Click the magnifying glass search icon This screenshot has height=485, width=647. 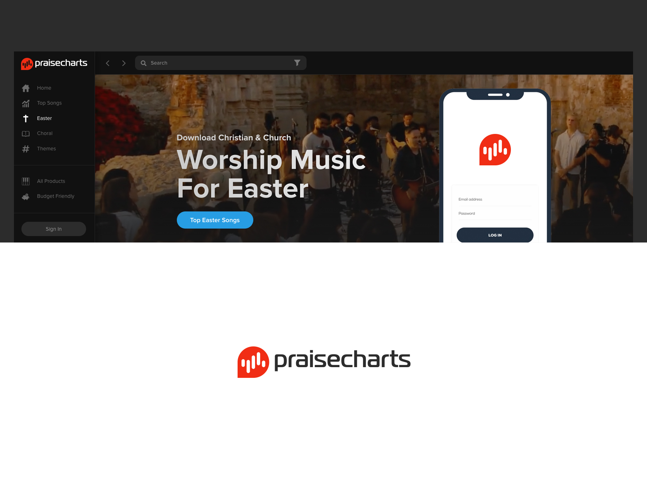144,63
